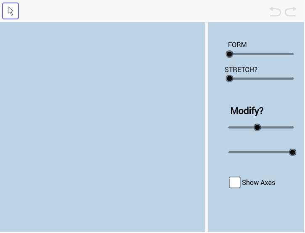Click the Redo arrow icon
The image size is (305, 233).
[291, 11]
